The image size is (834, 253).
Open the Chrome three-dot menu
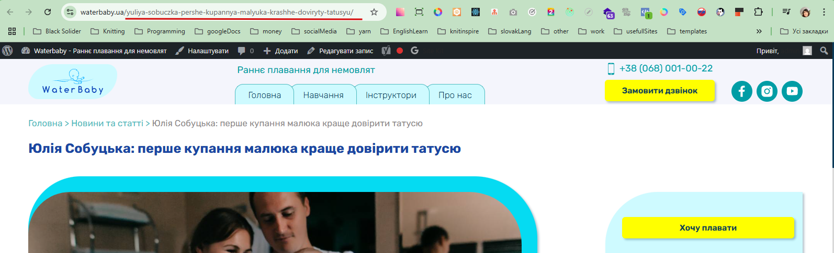[824, 12]
